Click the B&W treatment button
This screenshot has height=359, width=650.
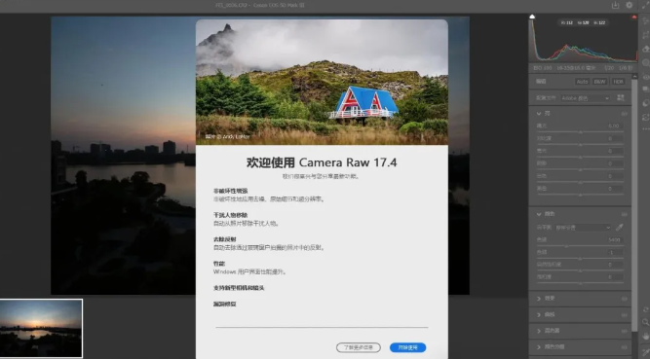(600, 82)
